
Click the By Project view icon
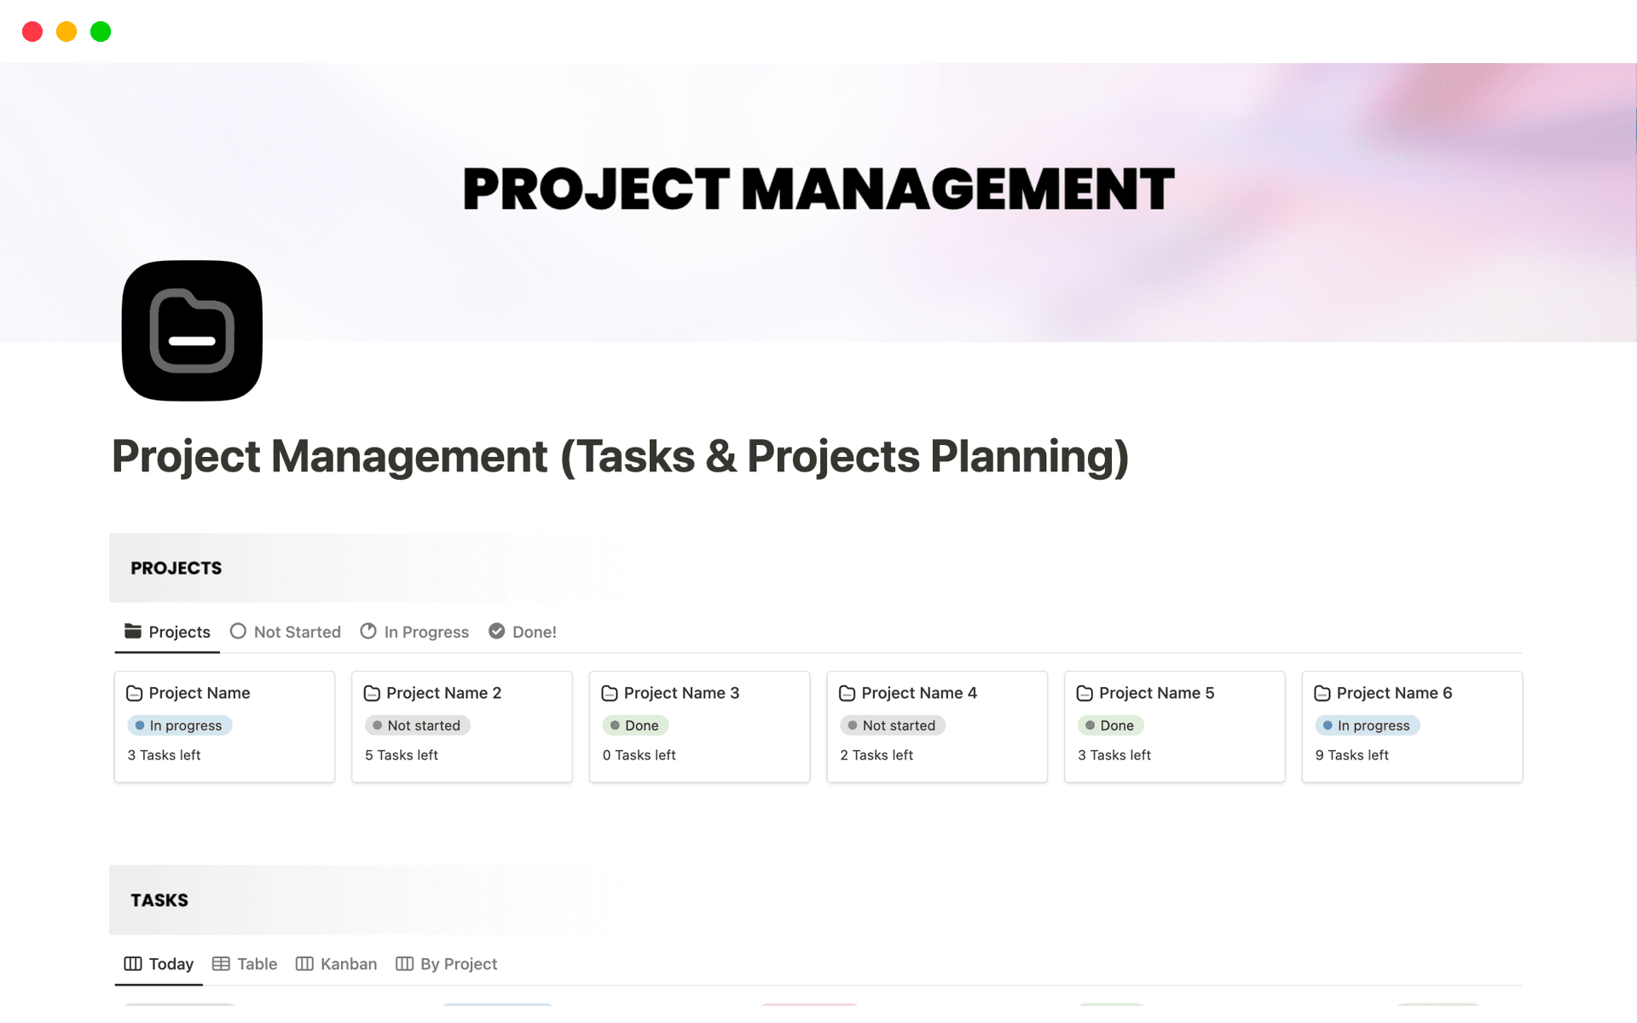pyautogui.click(x=405, y=963)
